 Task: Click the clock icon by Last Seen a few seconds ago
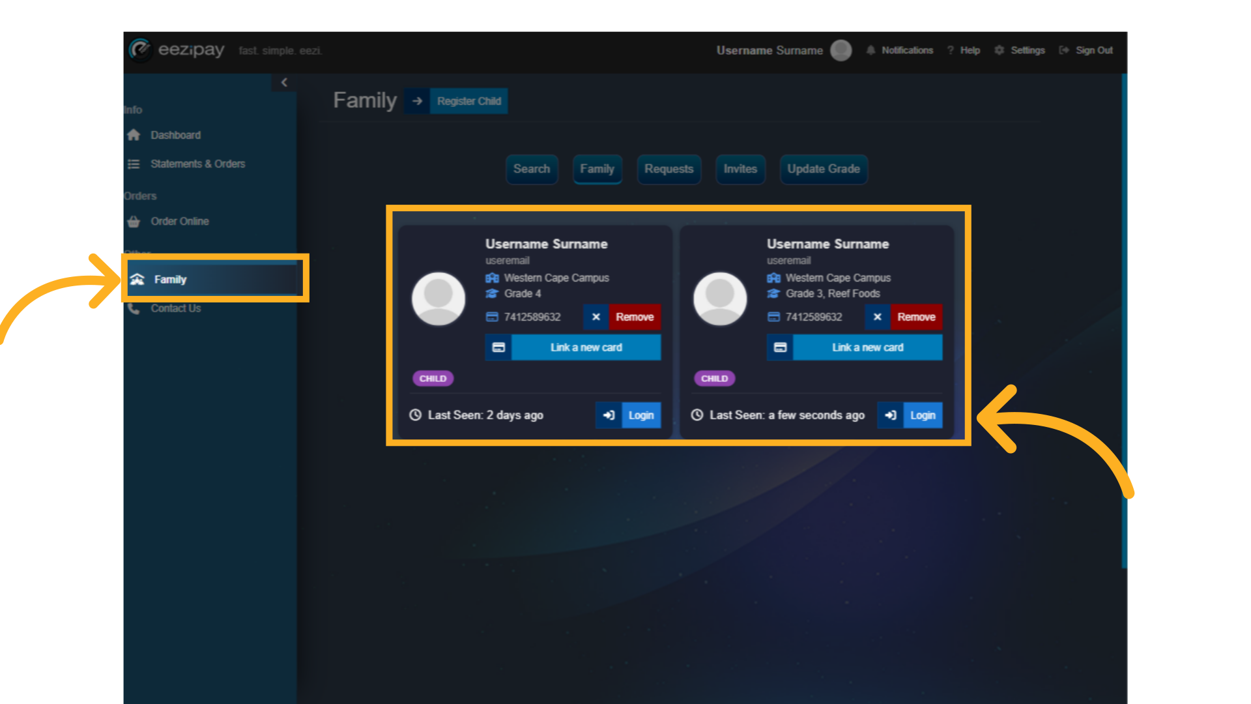click(x=697, y=415)
